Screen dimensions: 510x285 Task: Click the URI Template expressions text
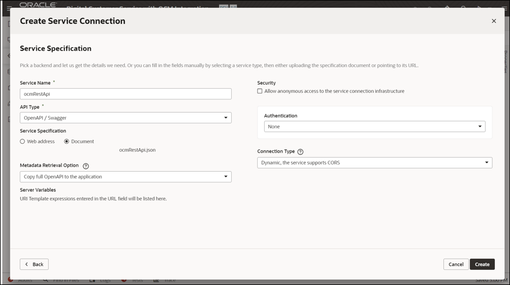point(93,199)
